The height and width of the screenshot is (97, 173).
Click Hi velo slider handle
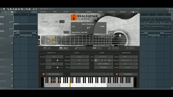(57, 60)
